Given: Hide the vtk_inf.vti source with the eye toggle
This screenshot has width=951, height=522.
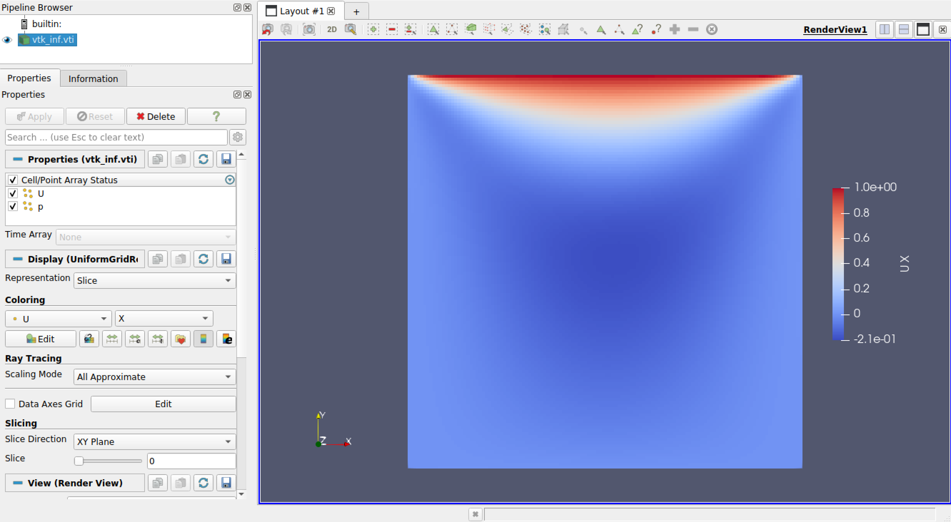Looking at the screenshot, I should tap(7, 40).
